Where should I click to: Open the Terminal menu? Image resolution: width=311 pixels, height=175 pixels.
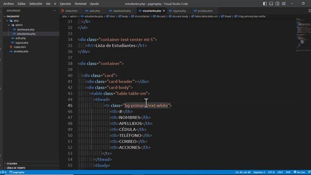(x=80, y=4)
